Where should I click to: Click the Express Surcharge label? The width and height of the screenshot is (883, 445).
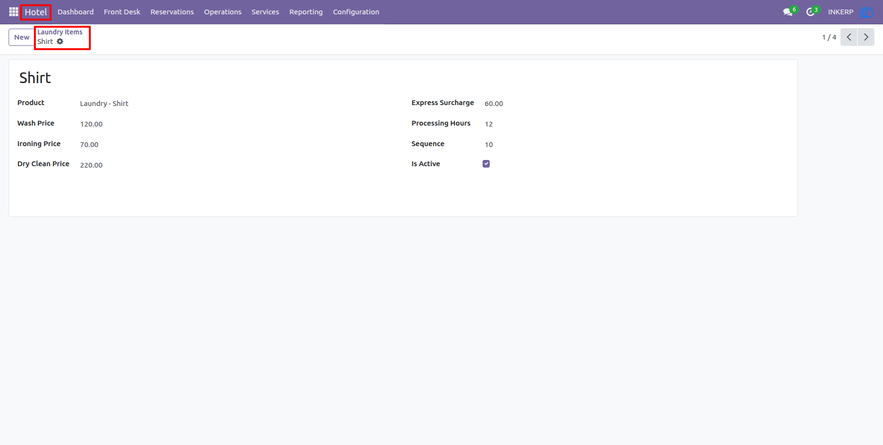click(x=442, y=103)
